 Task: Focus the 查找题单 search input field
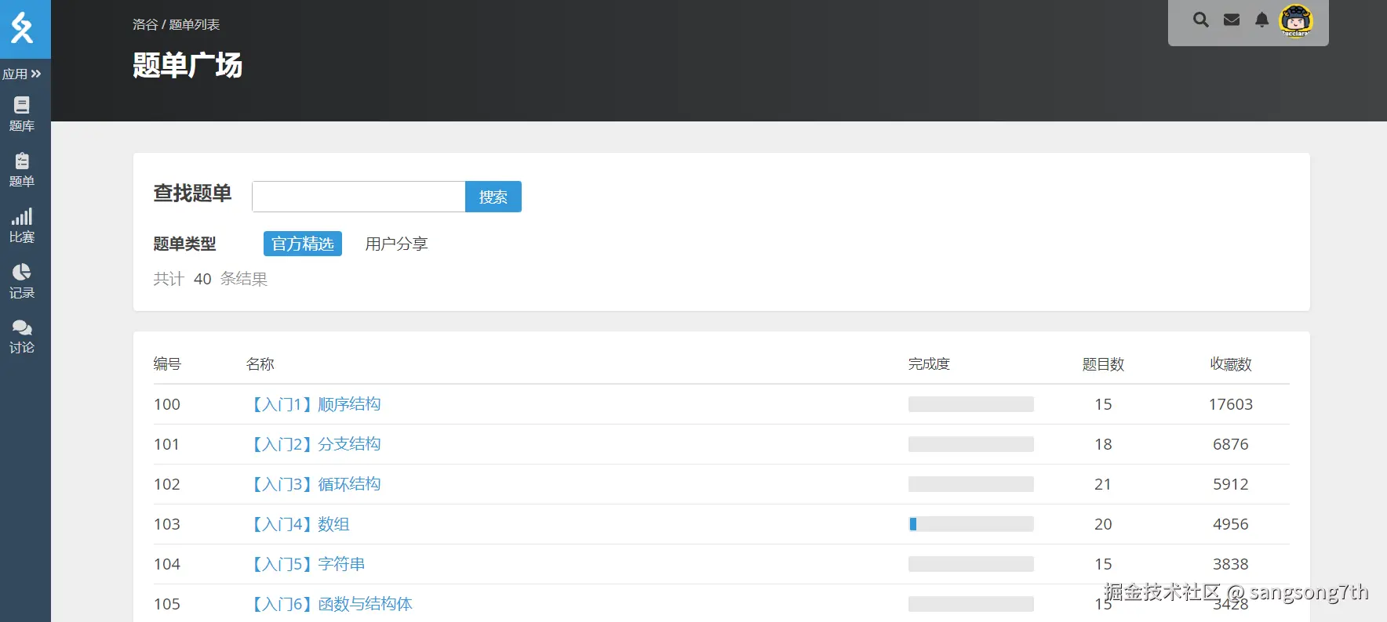(359, 197)
